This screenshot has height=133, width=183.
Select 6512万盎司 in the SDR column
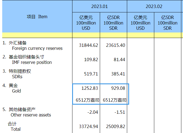click(114, 100)
